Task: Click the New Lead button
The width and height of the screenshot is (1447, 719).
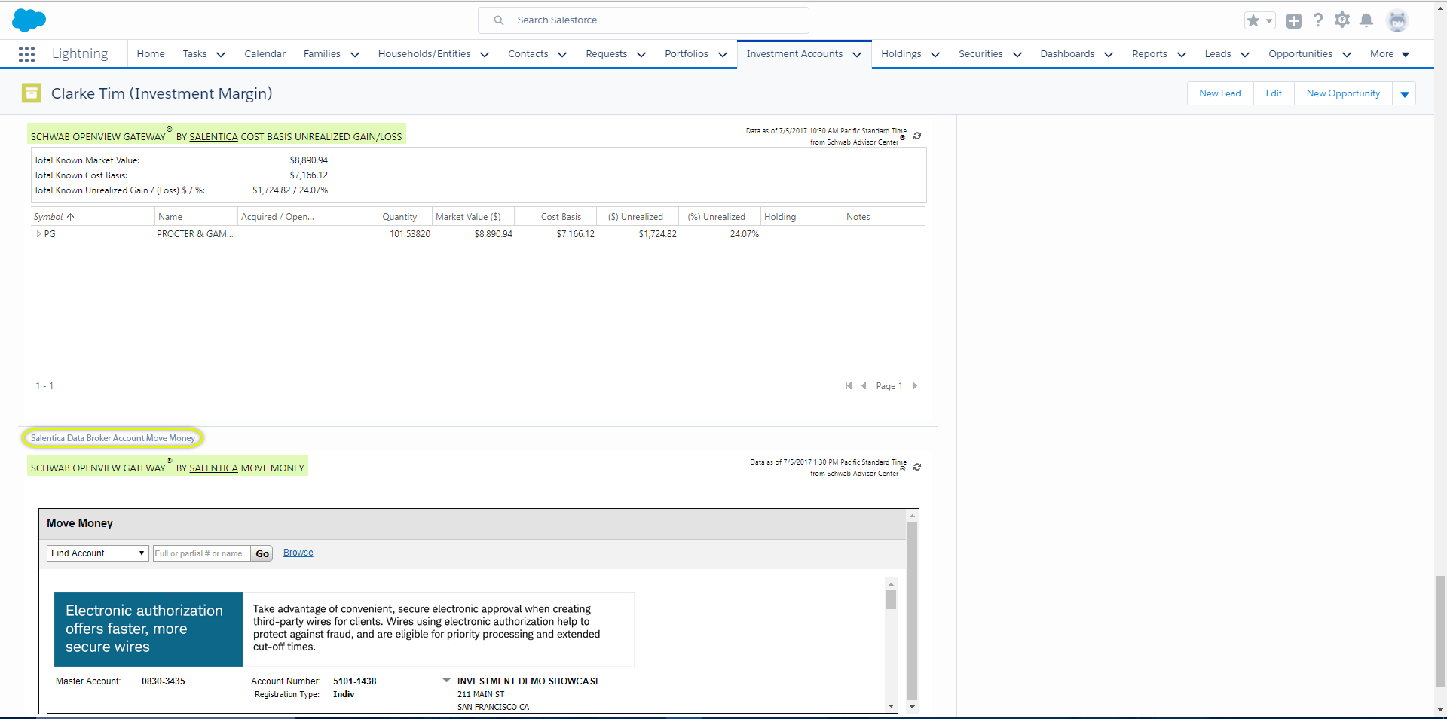Action: 1220,93
